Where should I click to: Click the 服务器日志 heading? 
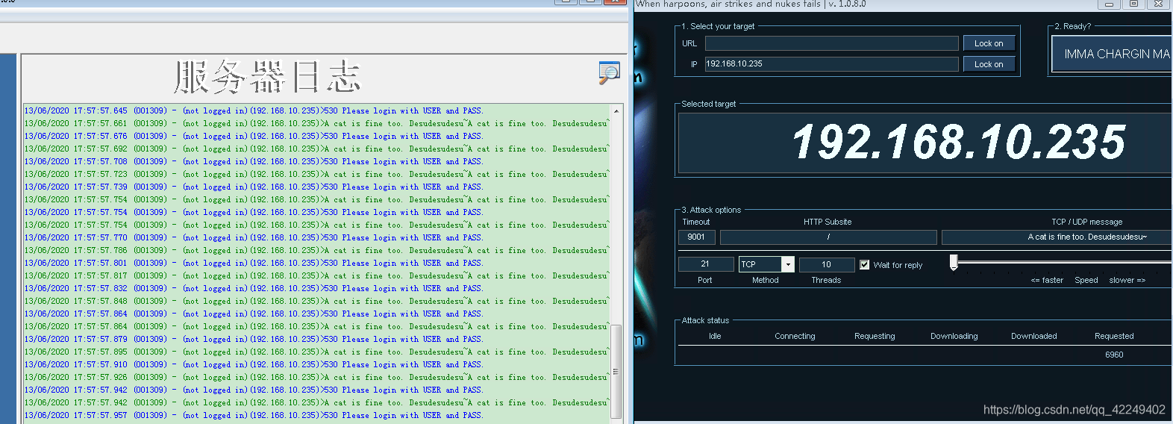pyautogui.click(x=267, y=78)
